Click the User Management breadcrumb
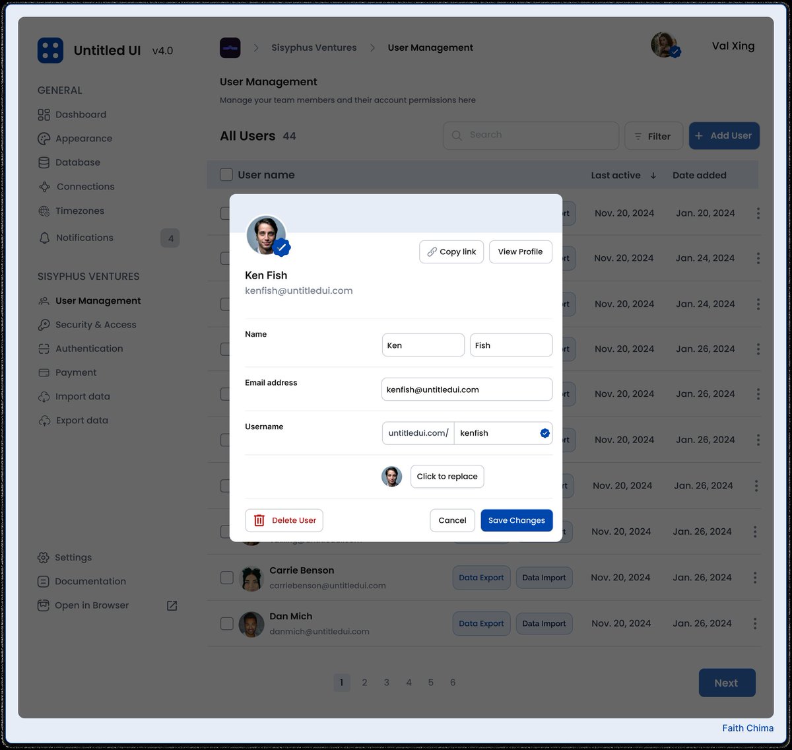792x750 pixels. 430,48
